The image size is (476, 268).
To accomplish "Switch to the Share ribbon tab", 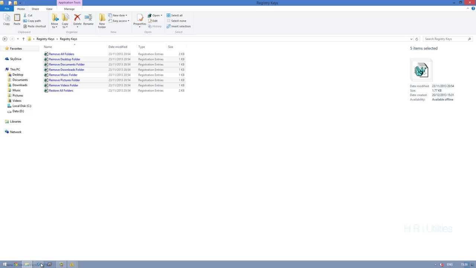I will 35,9.
